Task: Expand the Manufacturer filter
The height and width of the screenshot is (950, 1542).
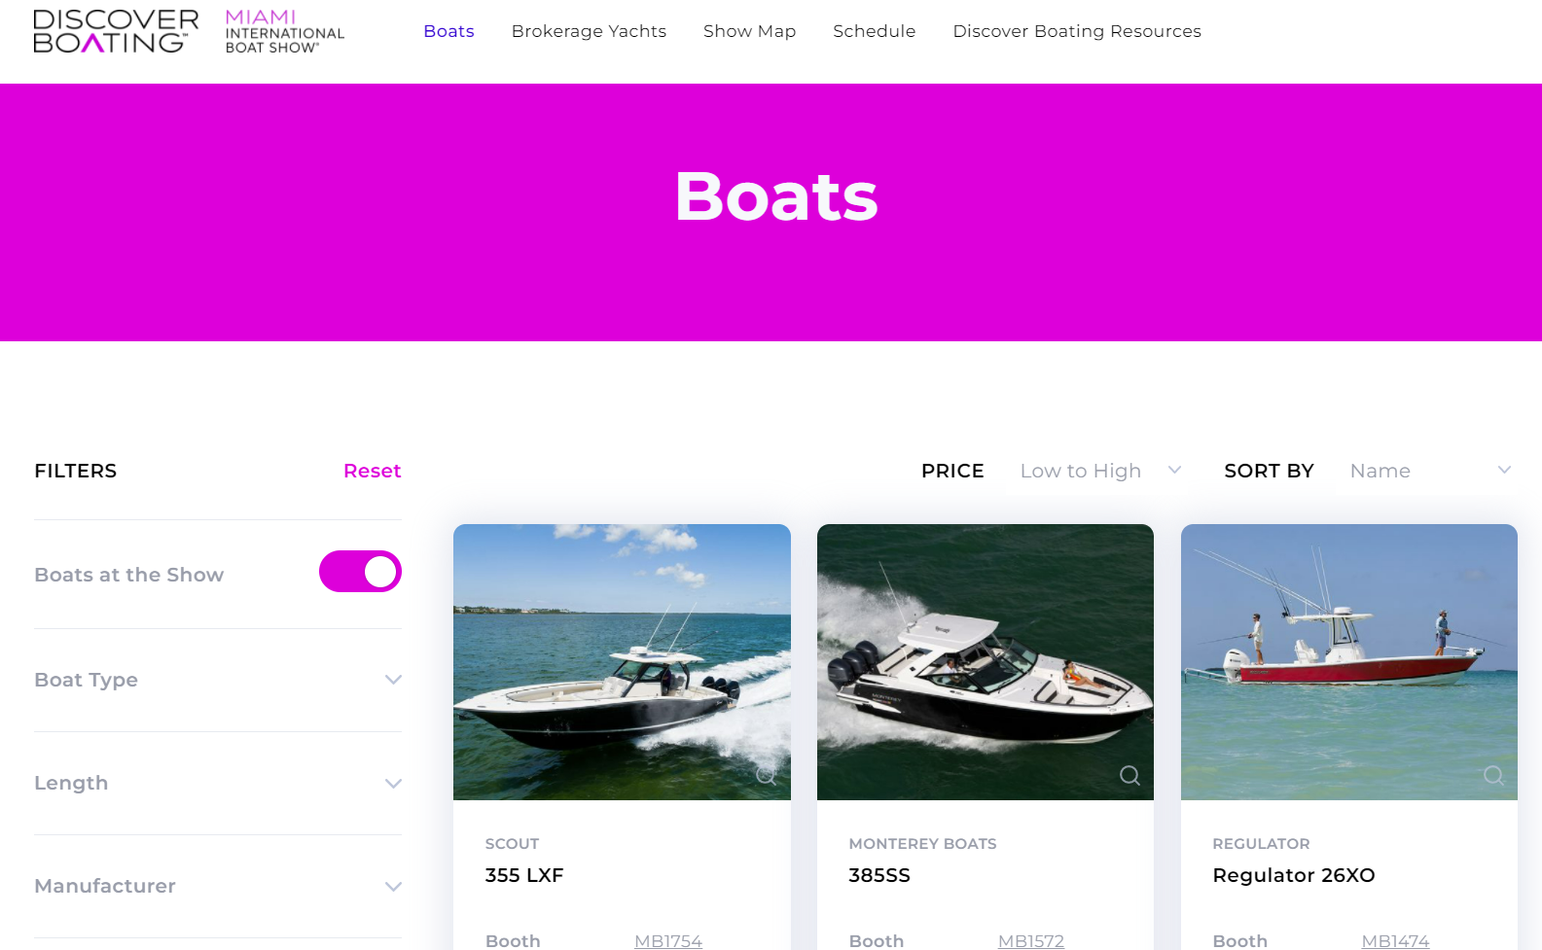Action: coord(218,886)
